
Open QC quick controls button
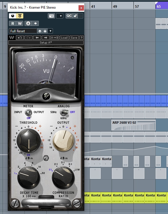click(x=69, y=16)
